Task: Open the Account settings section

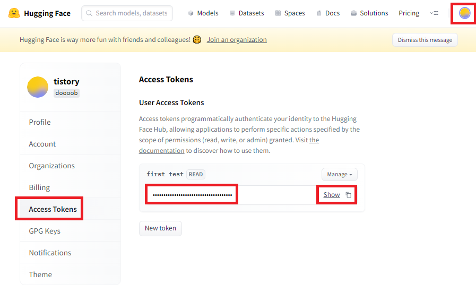Action: click(71, 144)
